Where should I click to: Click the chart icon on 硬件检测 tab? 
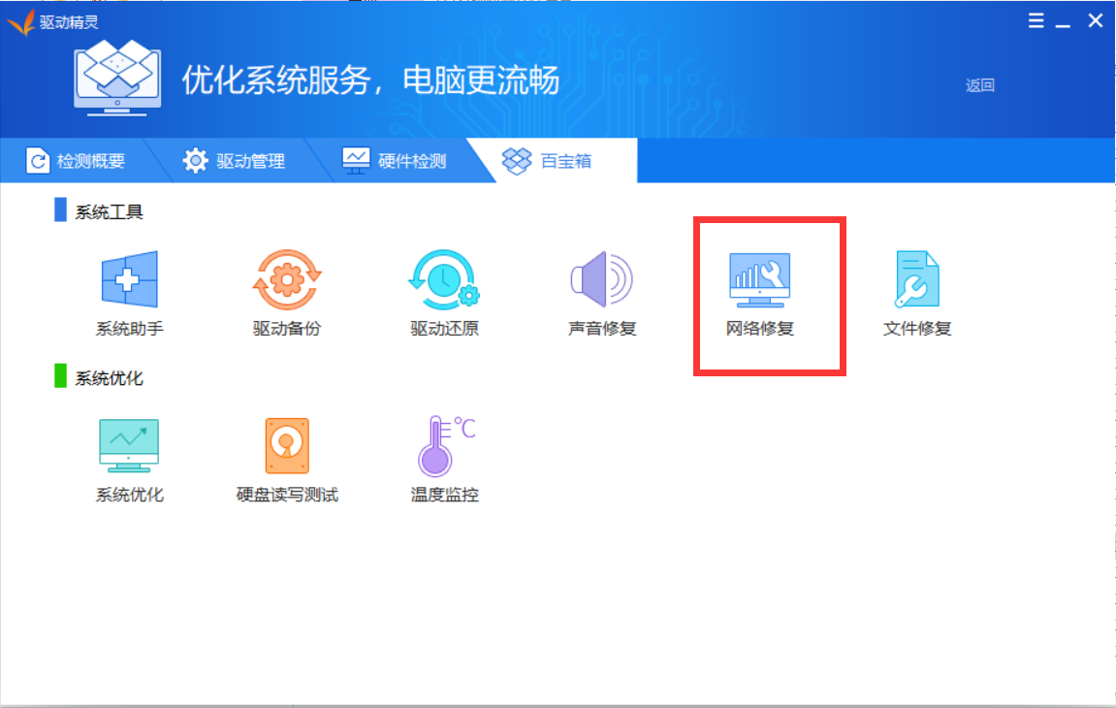[x=355, y=159]
